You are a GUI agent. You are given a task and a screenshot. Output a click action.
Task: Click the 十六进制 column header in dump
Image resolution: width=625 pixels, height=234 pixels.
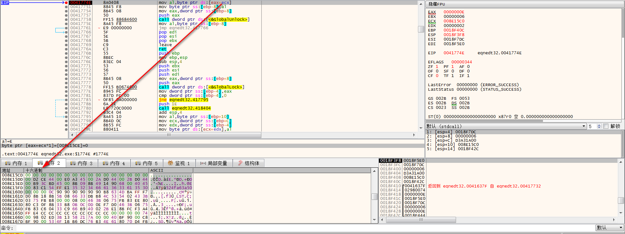(87, 170)
